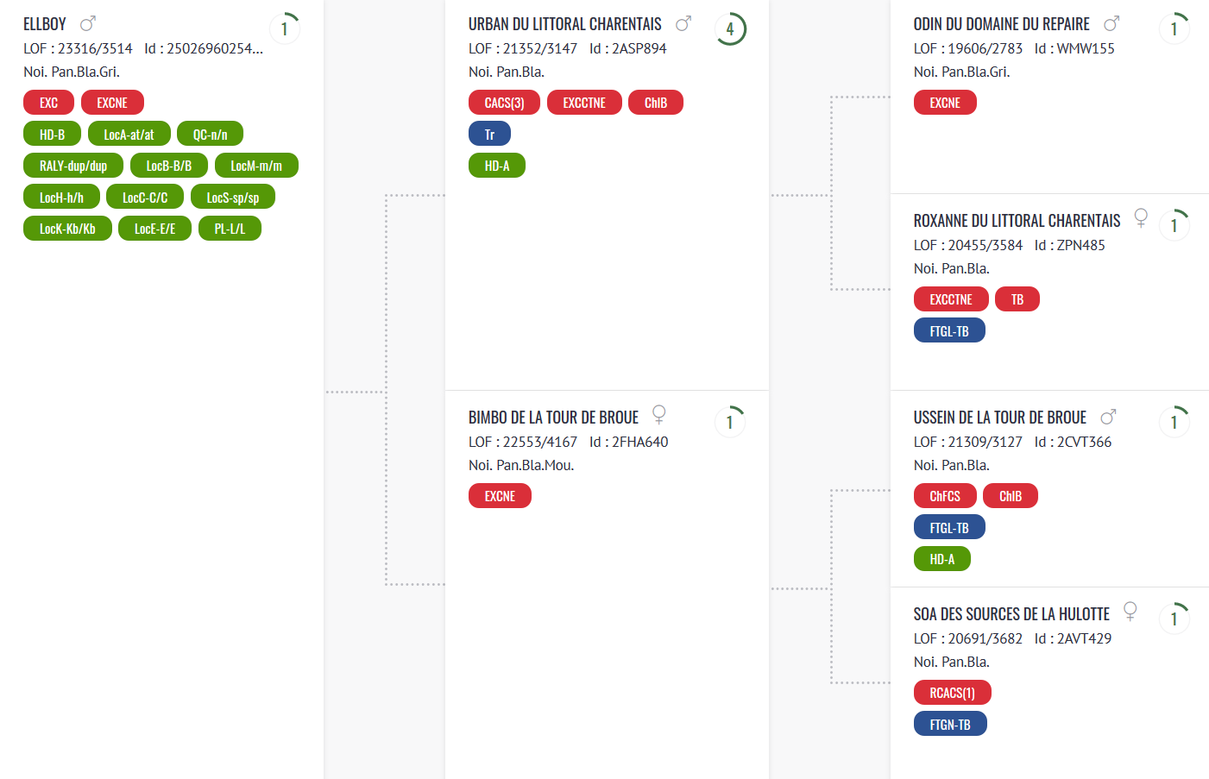
Task: Click the female symbol beside SOA DES SOURCES DE LA HULOTTE
Action: tap(1130, 612)
